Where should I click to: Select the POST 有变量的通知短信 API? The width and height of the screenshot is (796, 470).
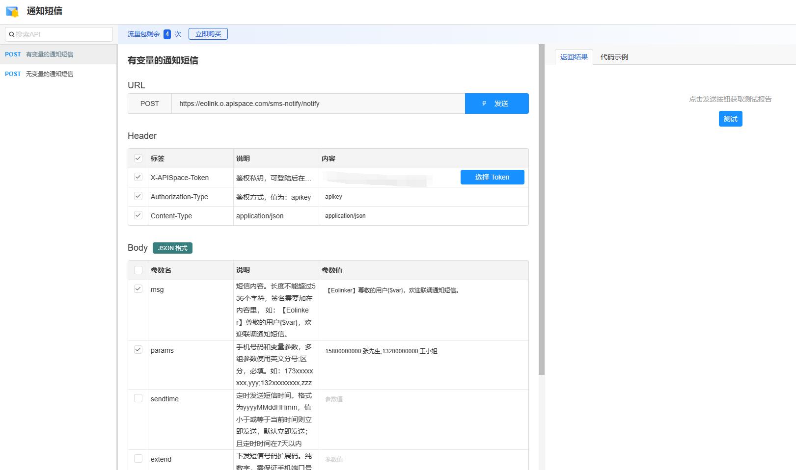(x=49, y=54)
